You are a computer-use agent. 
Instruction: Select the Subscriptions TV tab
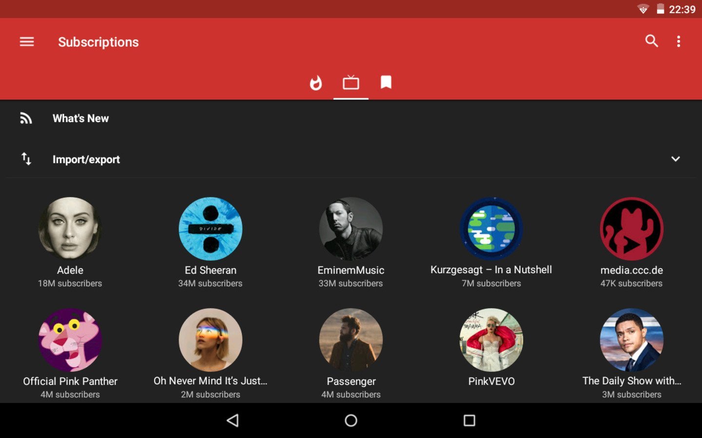point(351,83)
